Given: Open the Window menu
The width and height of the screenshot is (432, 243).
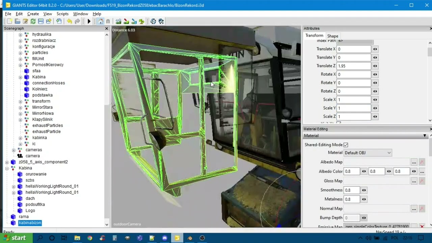Looking at the screenshot, I should click(x=80, y=14).
